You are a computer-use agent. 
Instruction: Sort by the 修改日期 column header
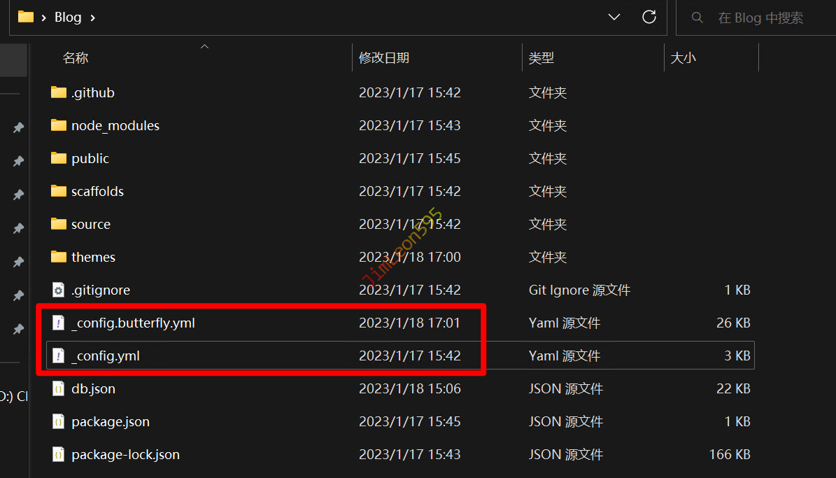384,58
